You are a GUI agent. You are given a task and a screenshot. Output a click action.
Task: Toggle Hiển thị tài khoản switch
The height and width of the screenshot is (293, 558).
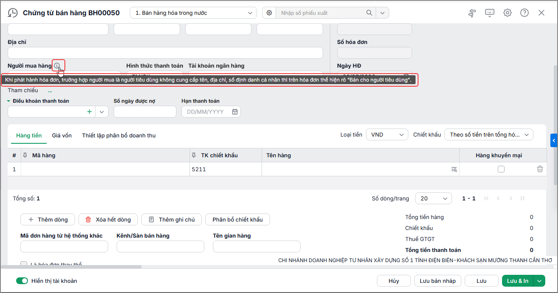coord(22,281)
